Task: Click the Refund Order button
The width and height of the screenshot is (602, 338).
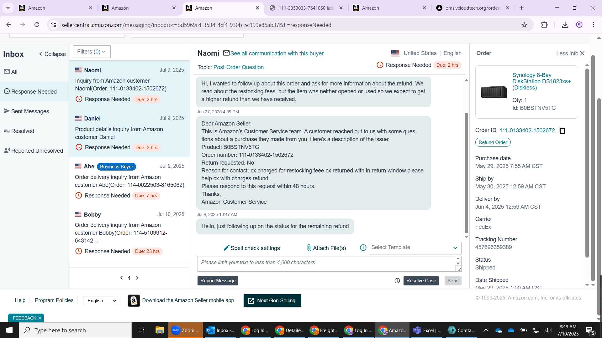Action: click(493, 142)
